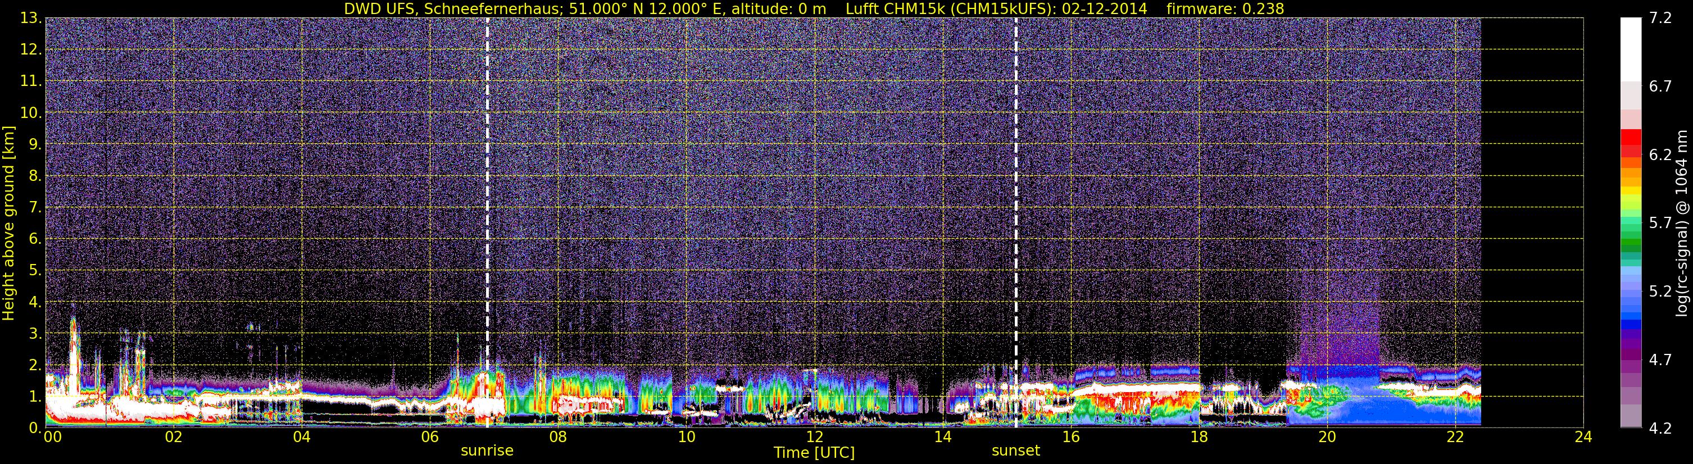Click the 20 time axis tick label
Image resolution: width=1693 pixels, height=464 pixels.
(1327, 438)
